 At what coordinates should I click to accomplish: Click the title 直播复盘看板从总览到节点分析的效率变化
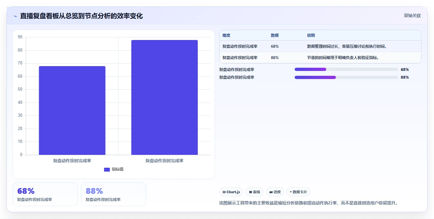(81, 16)
